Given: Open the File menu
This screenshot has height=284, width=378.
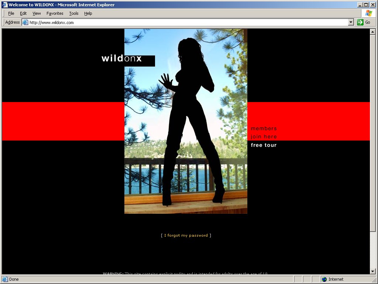Looking at the screenshot, I should (11, 13).
